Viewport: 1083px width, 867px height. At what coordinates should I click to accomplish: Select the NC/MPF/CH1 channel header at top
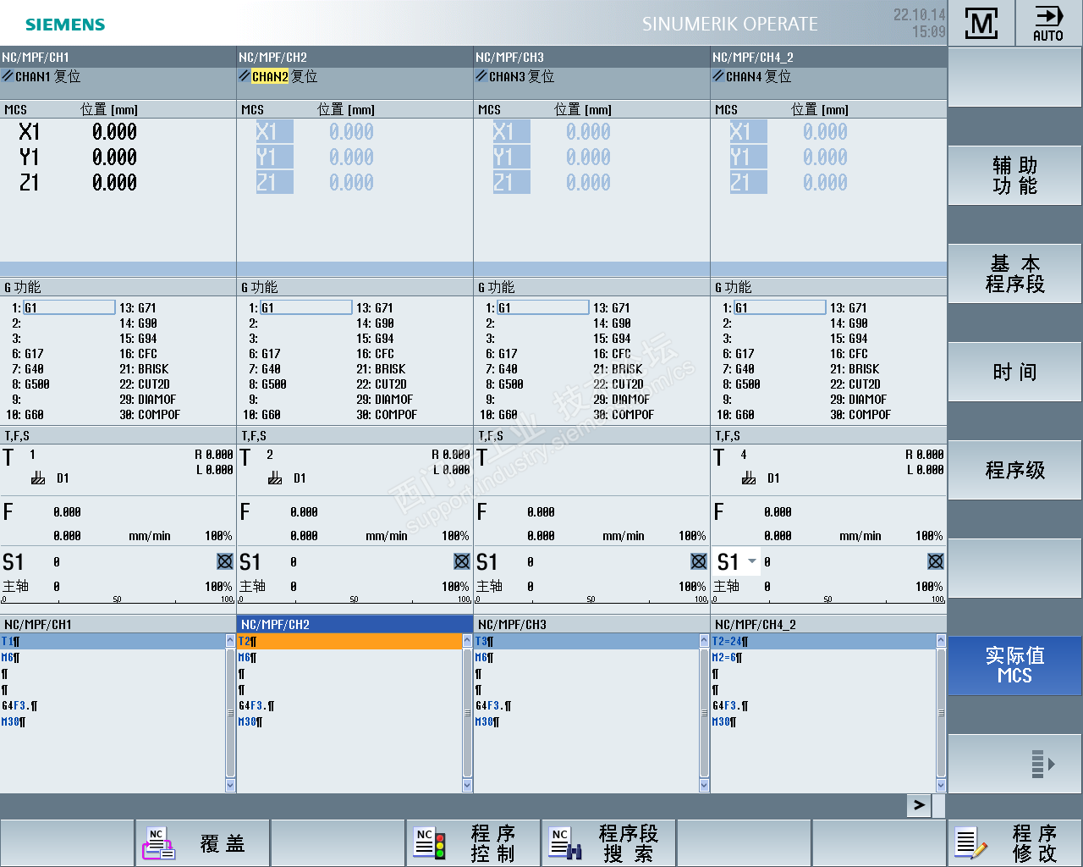118,57
